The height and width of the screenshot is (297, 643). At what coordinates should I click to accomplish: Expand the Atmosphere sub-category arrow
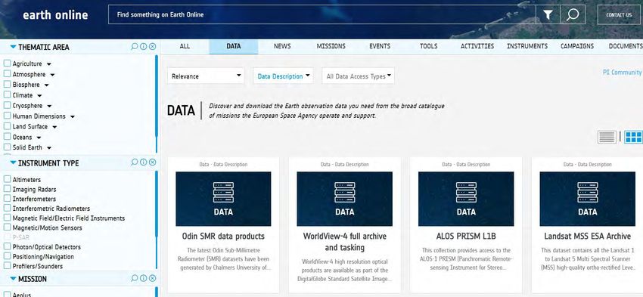click(x=52, y=75)
